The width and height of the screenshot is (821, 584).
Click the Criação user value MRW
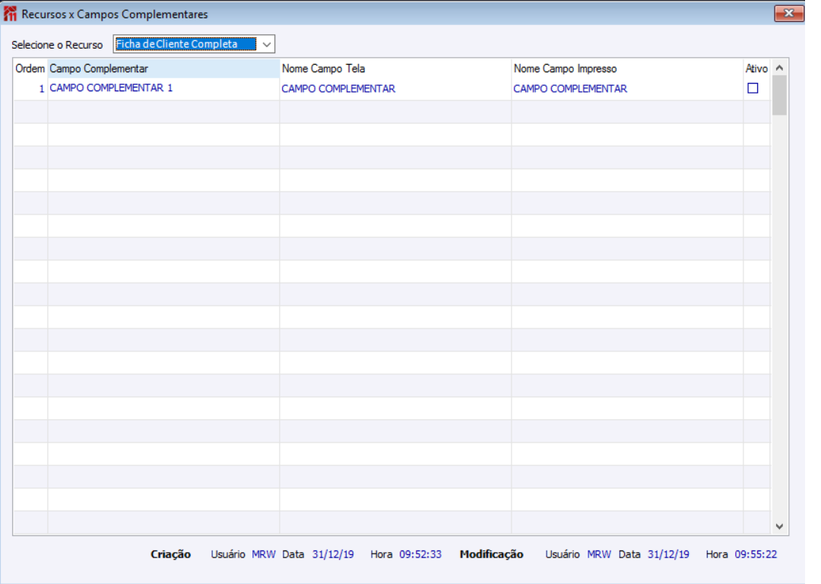pyautogui.click(x=263, y=554)
